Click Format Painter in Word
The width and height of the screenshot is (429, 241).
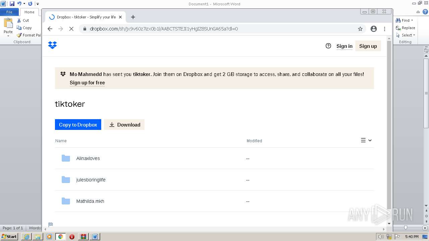[29, 35]
